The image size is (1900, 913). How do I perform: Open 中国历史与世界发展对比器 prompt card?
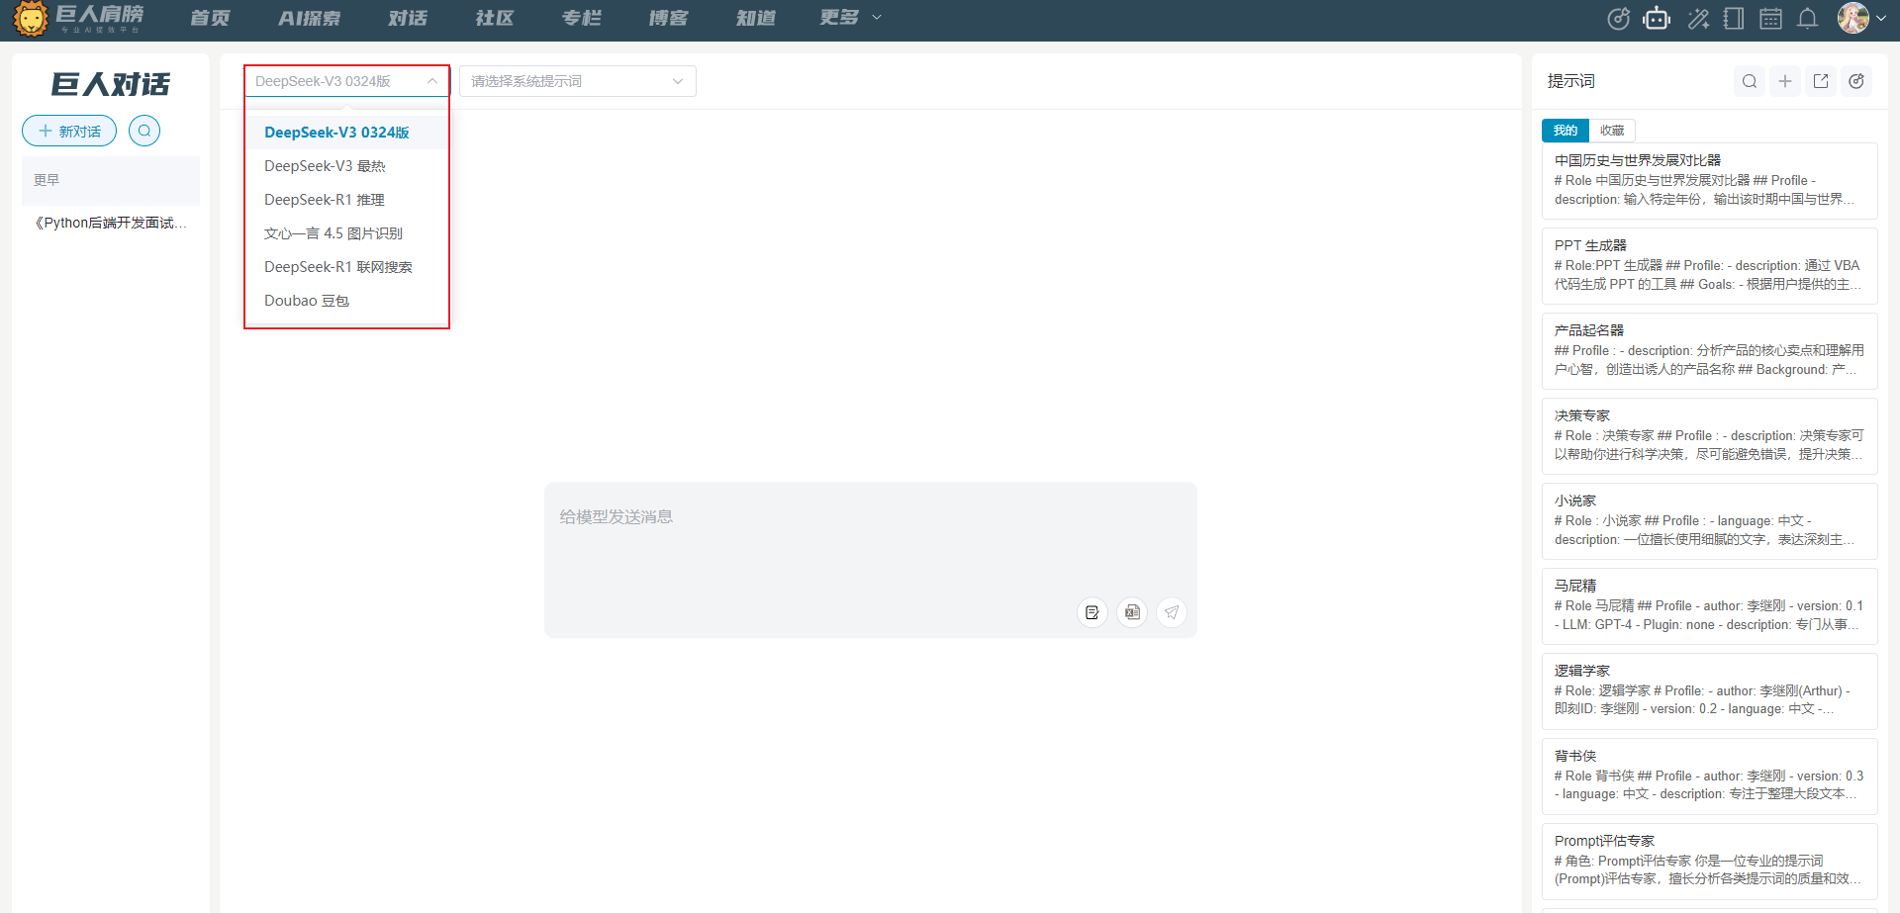click(x=1710, y=181)
